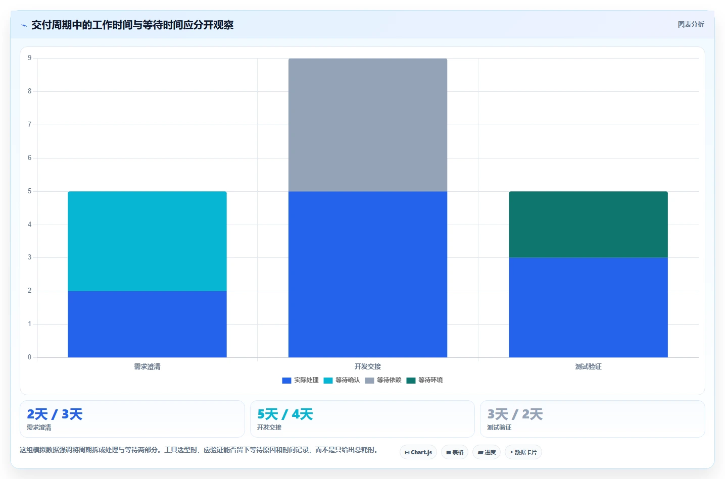Click the 等待依赖 legend label
This screenshot has height=479, width=725.
[x=389, y=380]
